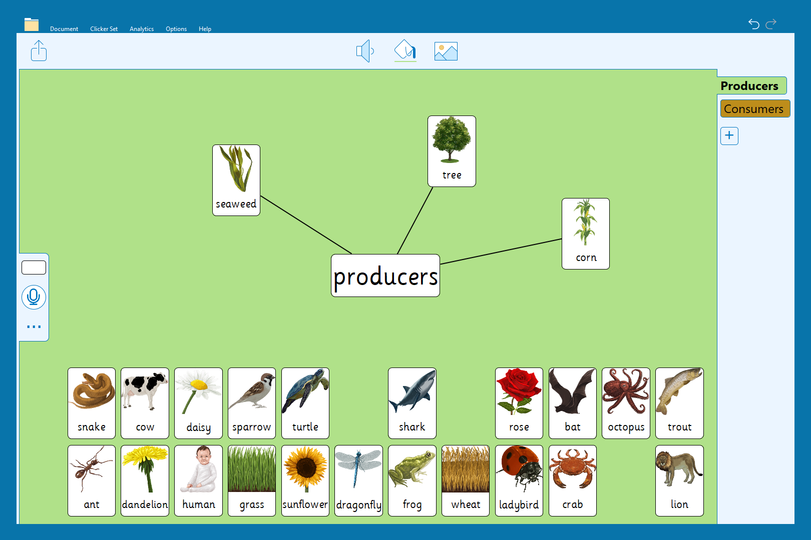Click the blank cell box in left panel

[34, 267]
